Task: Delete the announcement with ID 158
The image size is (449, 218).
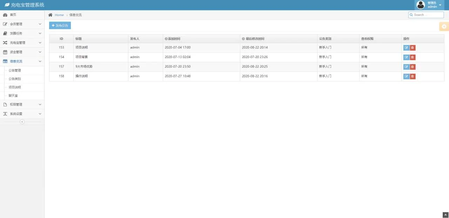Action: (x=413, y=76)
